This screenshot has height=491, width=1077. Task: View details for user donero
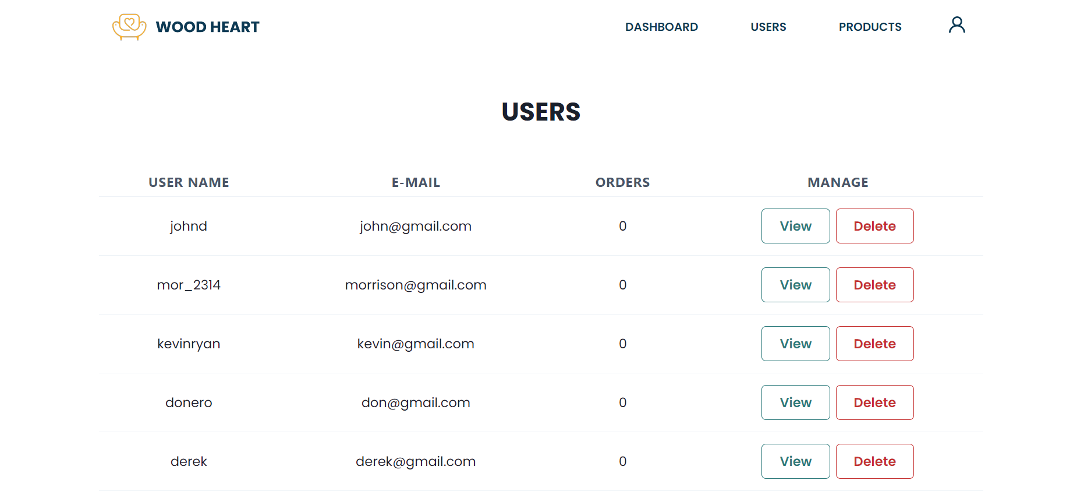click(795, 402)
